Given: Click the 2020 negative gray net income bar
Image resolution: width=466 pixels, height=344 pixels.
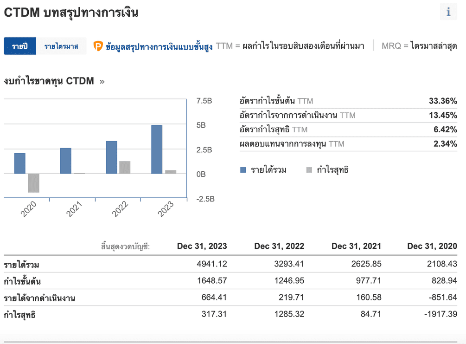Looking at the screenshot, I should 34,183.
